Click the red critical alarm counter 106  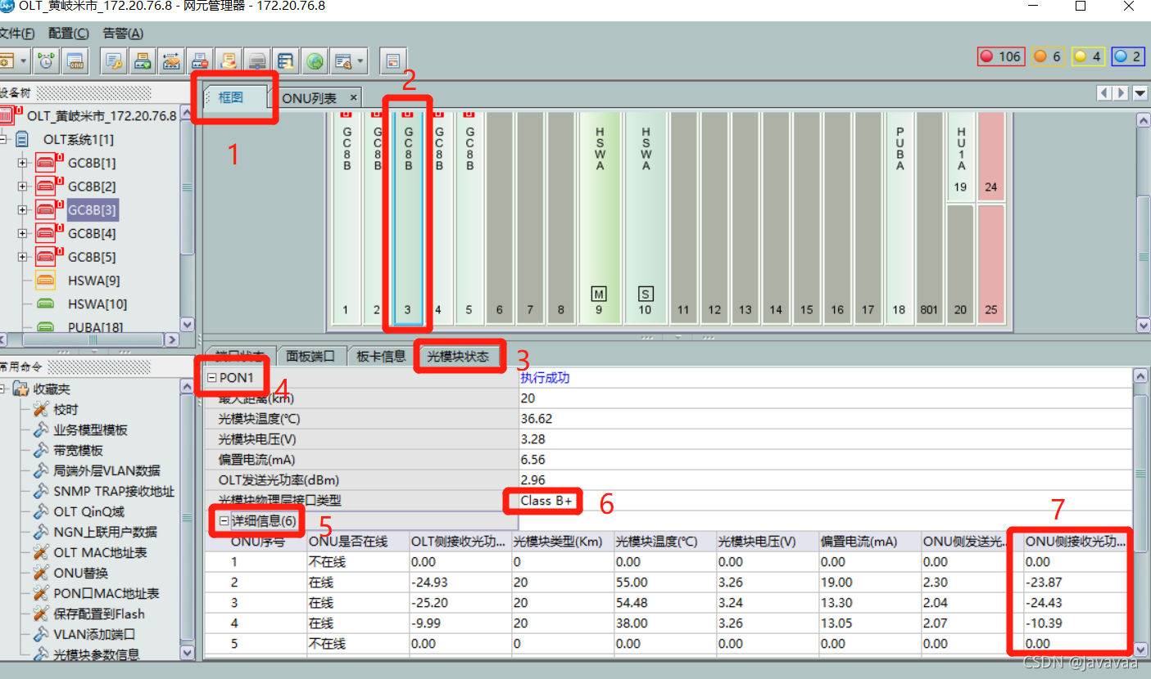pos(1001,56)
